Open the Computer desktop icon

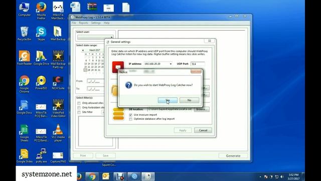24,10
